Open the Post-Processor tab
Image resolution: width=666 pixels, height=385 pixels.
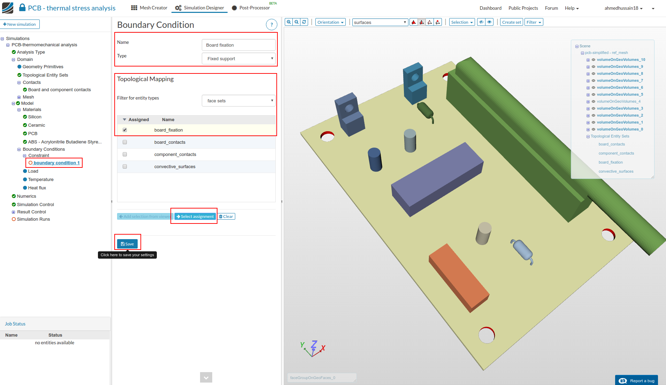coord(251,8)
